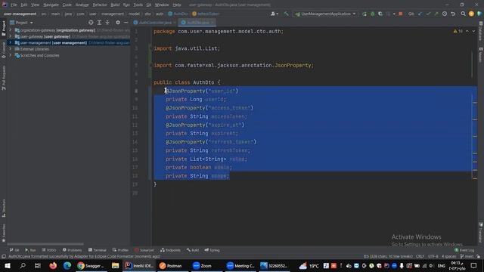Click the user-management breadcrumb root
Viewport: 484px width, 272px height.
[20, 14]
